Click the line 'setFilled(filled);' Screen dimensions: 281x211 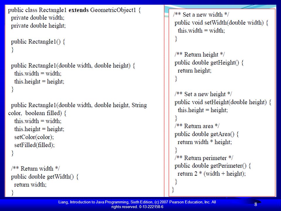click(35, 145)
